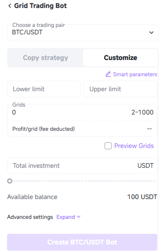Switch to the Copy strategy tab
The image size is (166, 251).
coord(45,58)
